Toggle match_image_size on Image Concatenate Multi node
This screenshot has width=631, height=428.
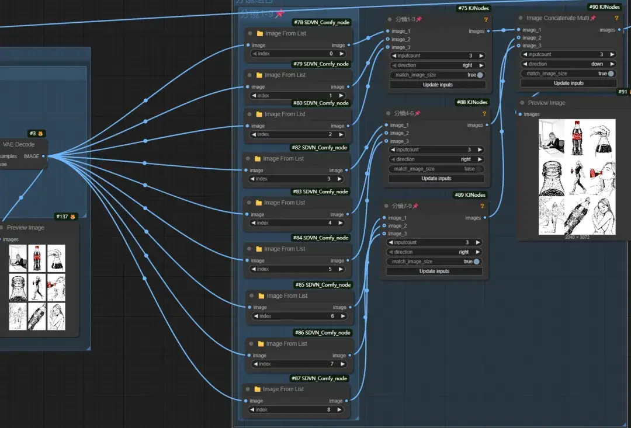click(568, 74)
